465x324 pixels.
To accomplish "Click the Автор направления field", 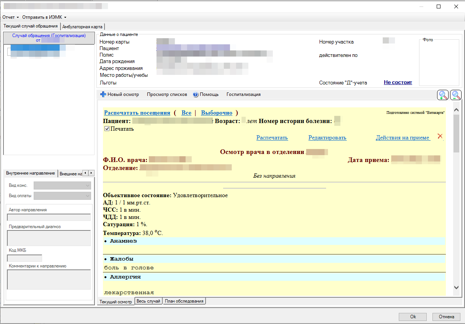I will [x=49, y=217].
